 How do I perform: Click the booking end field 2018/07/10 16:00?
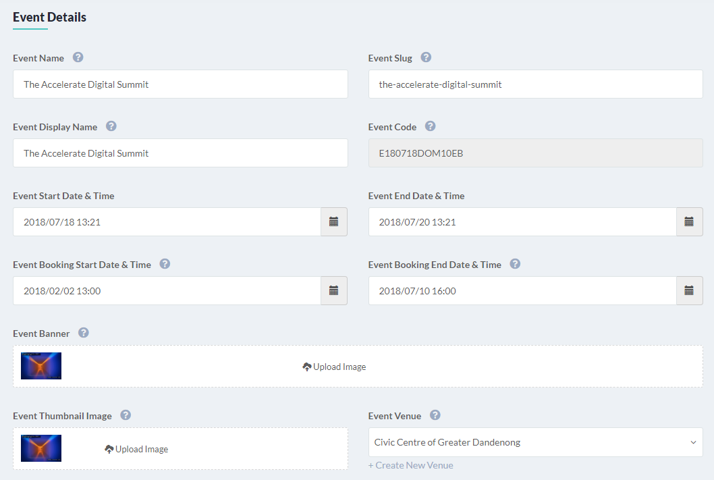[522, 290]
